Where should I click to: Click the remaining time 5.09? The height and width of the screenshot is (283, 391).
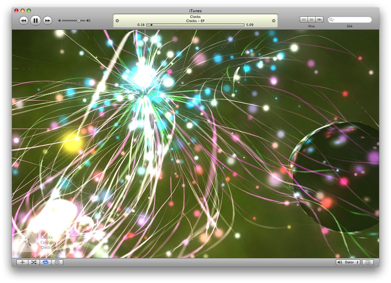coord(250,25)
